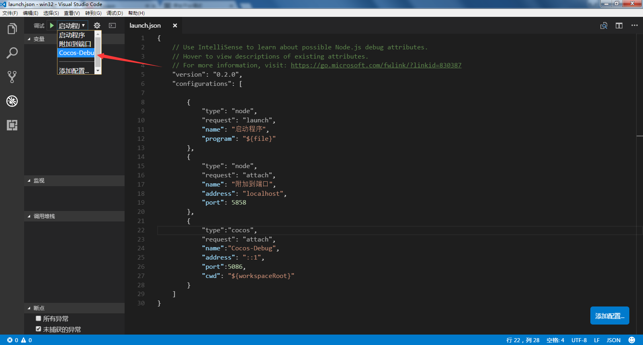Viewport: 643px width, 345px height.
Task: Toggle the 所有异常 breakpoint checkbox
Action: 39,319
